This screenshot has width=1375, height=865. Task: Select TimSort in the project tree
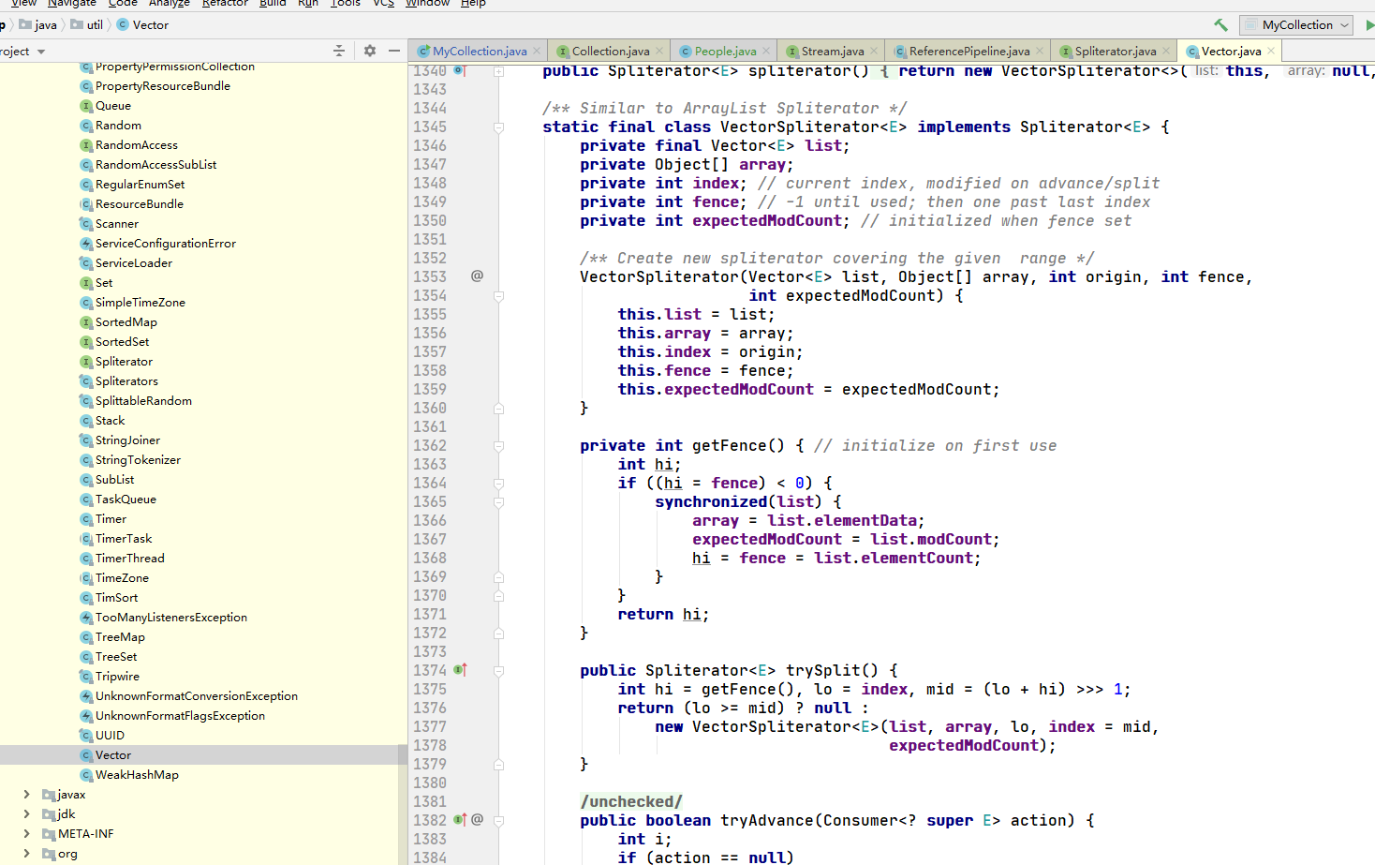116,598
